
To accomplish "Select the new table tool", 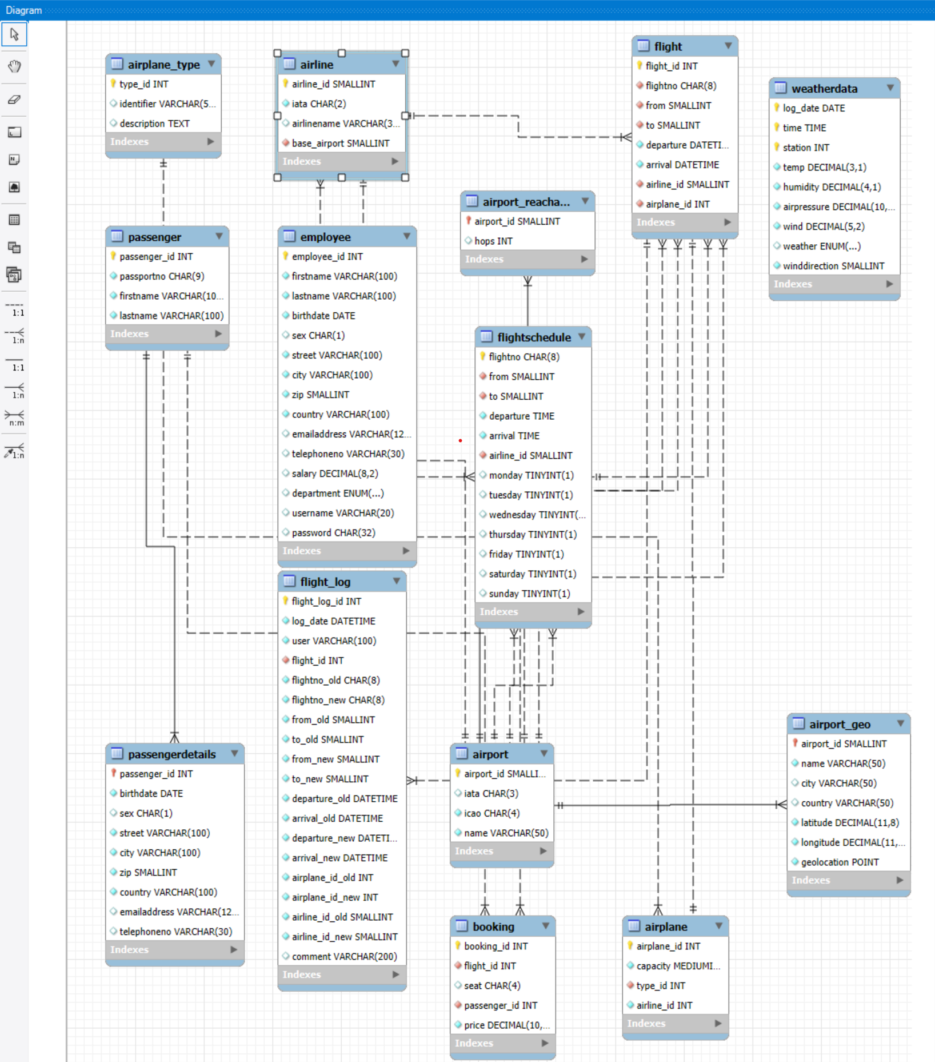I will tap(14, 220).
